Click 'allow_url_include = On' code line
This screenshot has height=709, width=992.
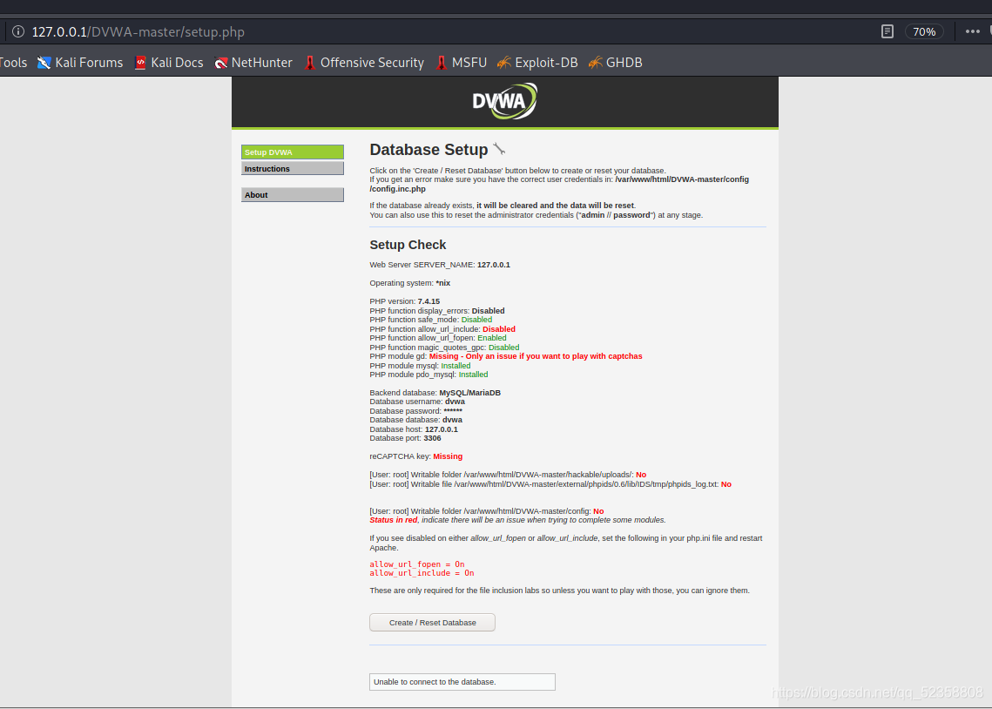point(422,573)
